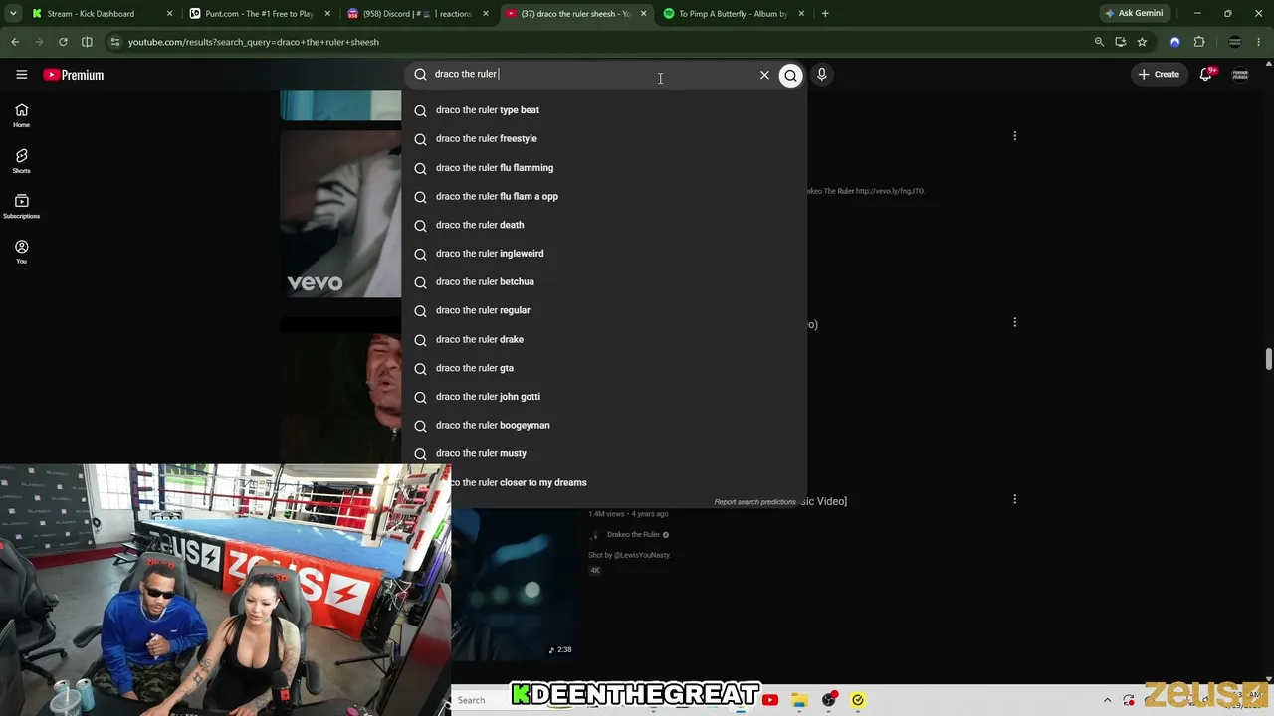Image resolution: width=1274 pixels, height=716 pixels.
Task: Select suggestion 'draco the ruler flu flam a opp'
Action: [603, 197]
